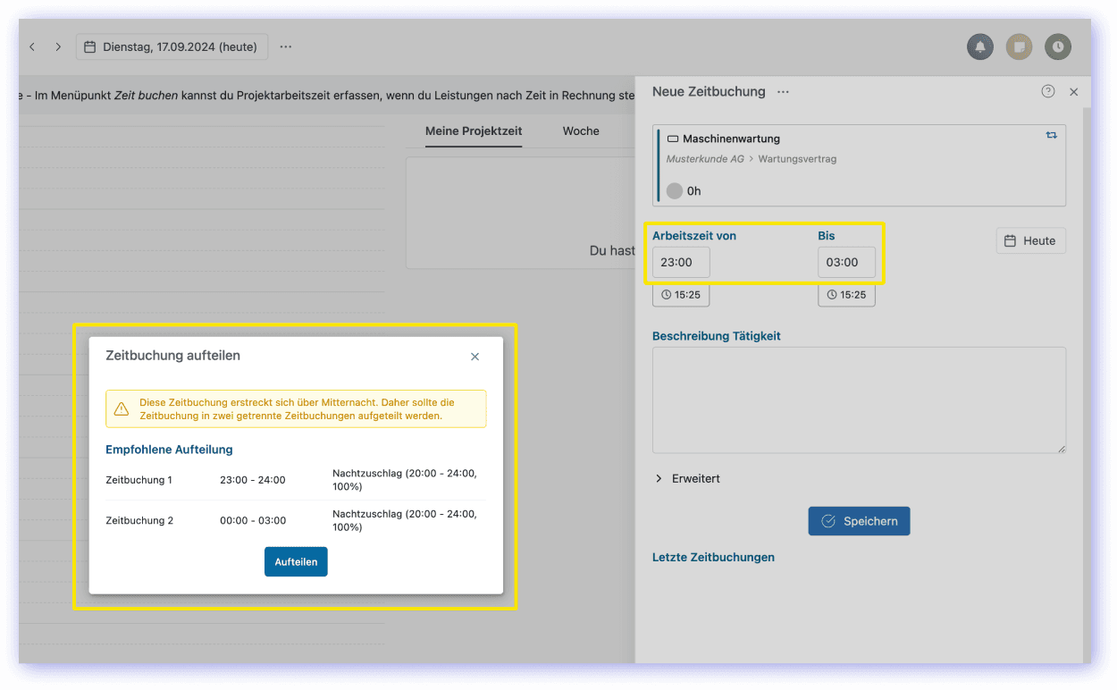Click the notification bell icon
1117x690 pixels.
tap(980, 46)
